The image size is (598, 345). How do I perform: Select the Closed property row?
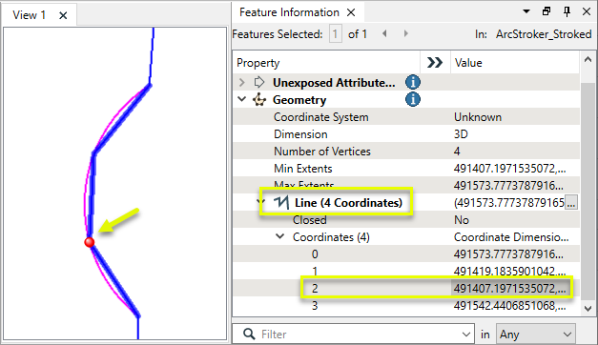point(406,220)
